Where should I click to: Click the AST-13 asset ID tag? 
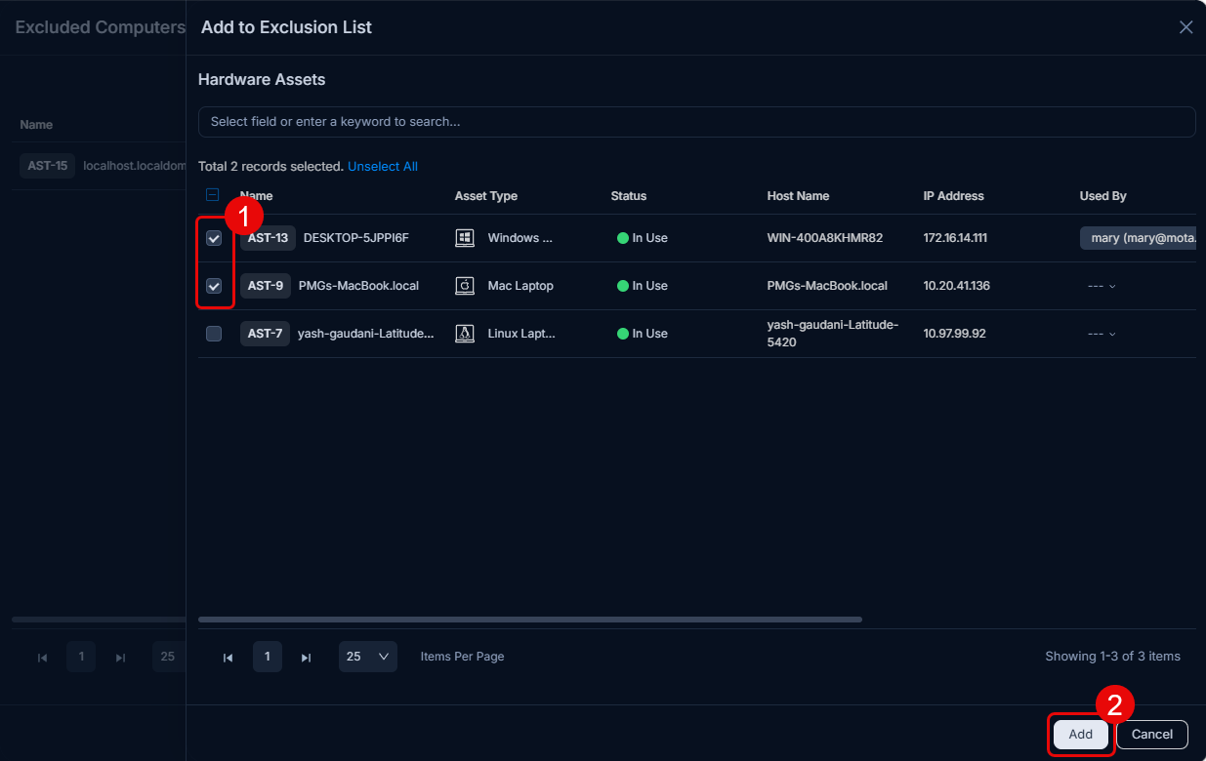[268, 238]
